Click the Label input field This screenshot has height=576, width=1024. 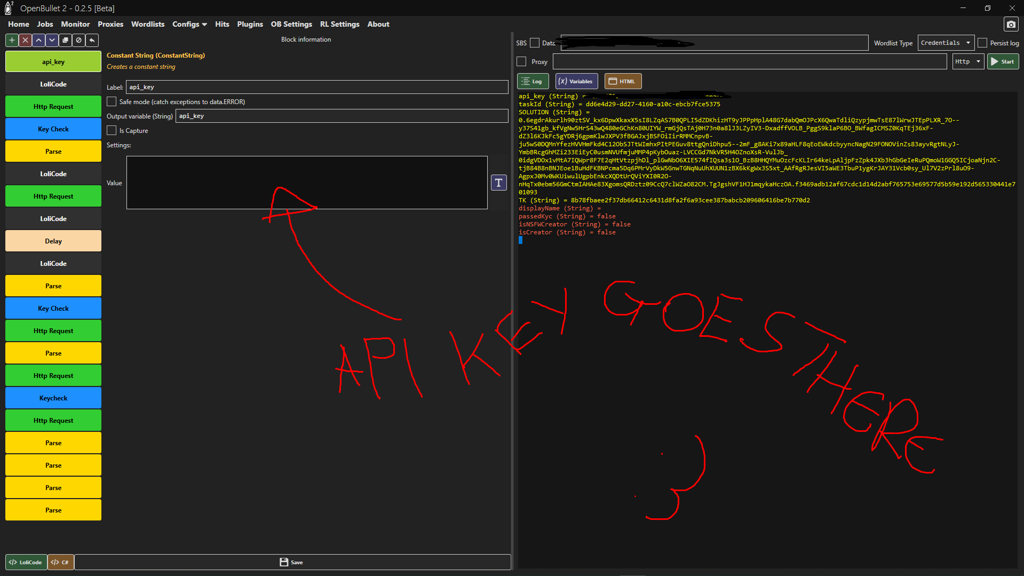[317, 87]
